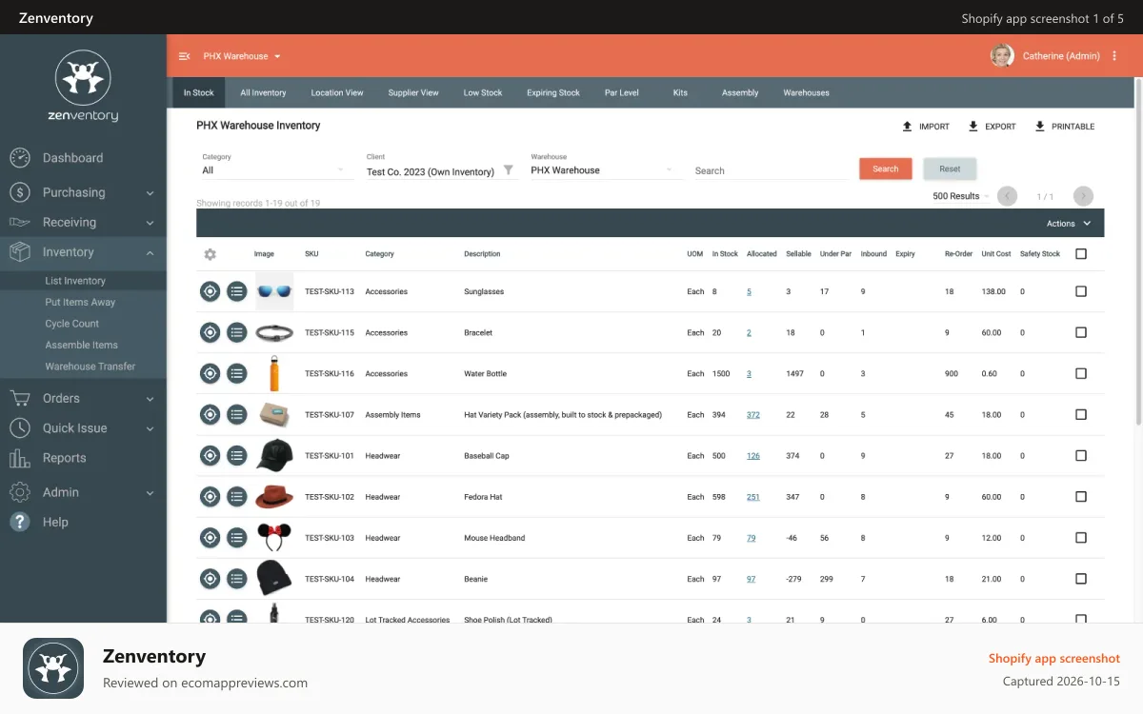Check the box for Bracelet row
Image resolution: width=1143 pixels, height=714 pixels.
[x=1080, y=332]
